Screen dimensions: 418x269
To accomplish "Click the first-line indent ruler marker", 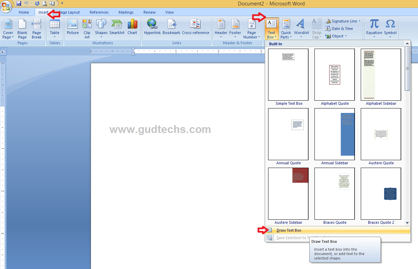I will [133, 50].
